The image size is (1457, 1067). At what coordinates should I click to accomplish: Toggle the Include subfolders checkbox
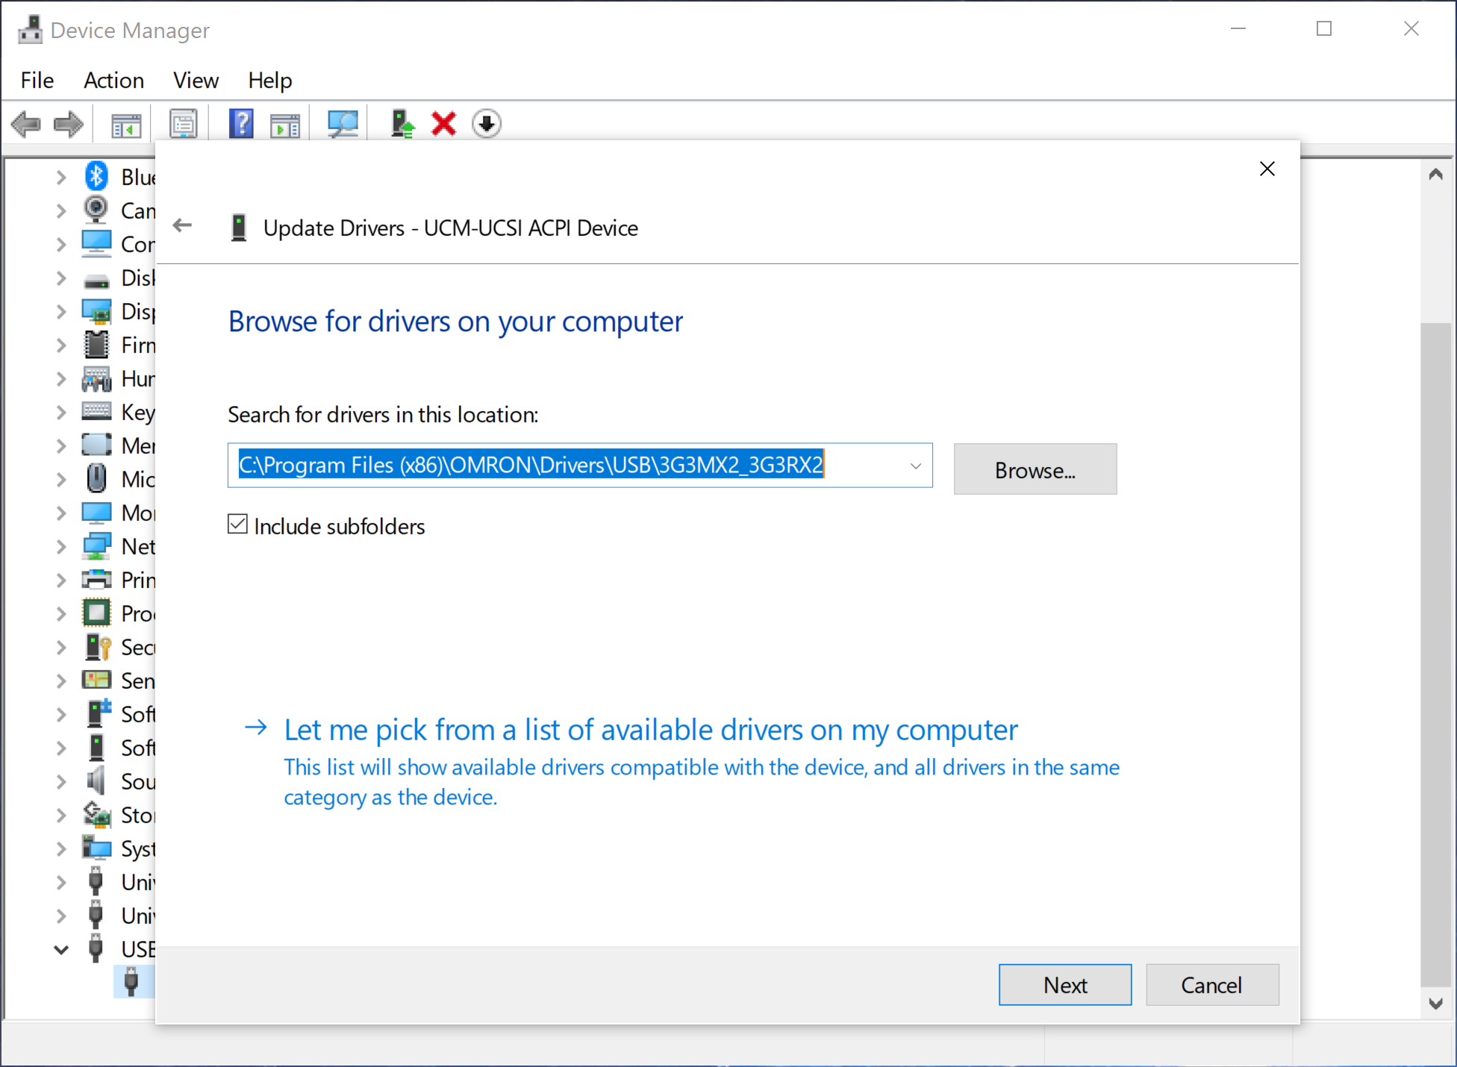[x=238, y=525]
